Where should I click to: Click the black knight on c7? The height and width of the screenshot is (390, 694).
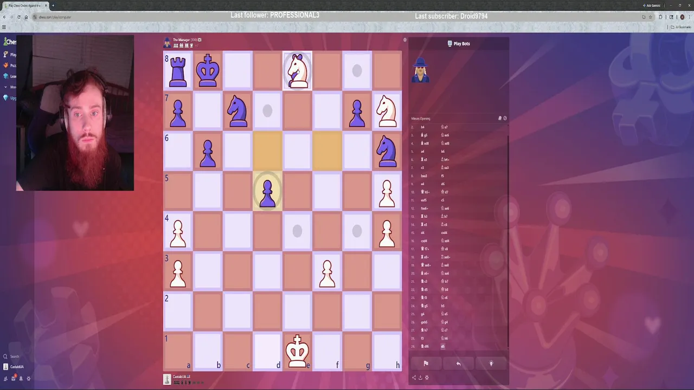click(237, 111)
